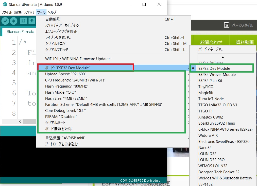Open the スケッチ menu
257x186 pixels.
coord(29,12)
